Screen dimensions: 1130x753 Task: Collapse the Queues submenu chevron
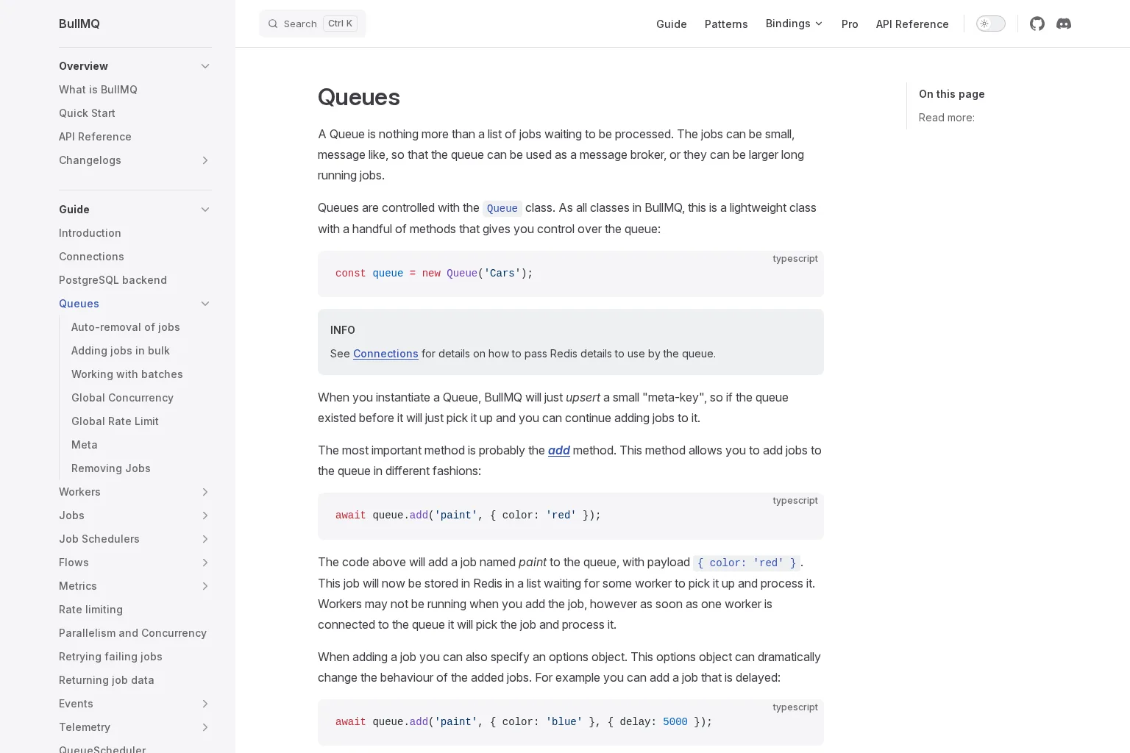[x=205, y=304]
